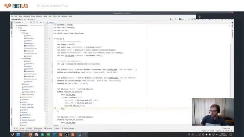This screenshot has width=244, height=137.
Task: Open background.rs in project tree
Action: (26, 97)
